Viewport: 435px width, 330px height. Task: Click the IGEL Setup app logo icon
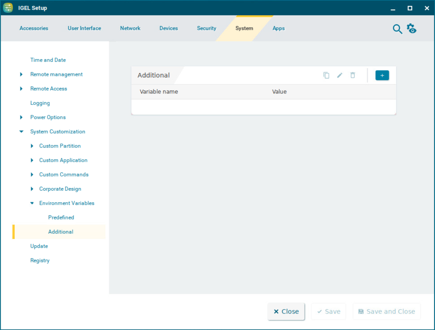pyautogui.click(x=8, y=8)
